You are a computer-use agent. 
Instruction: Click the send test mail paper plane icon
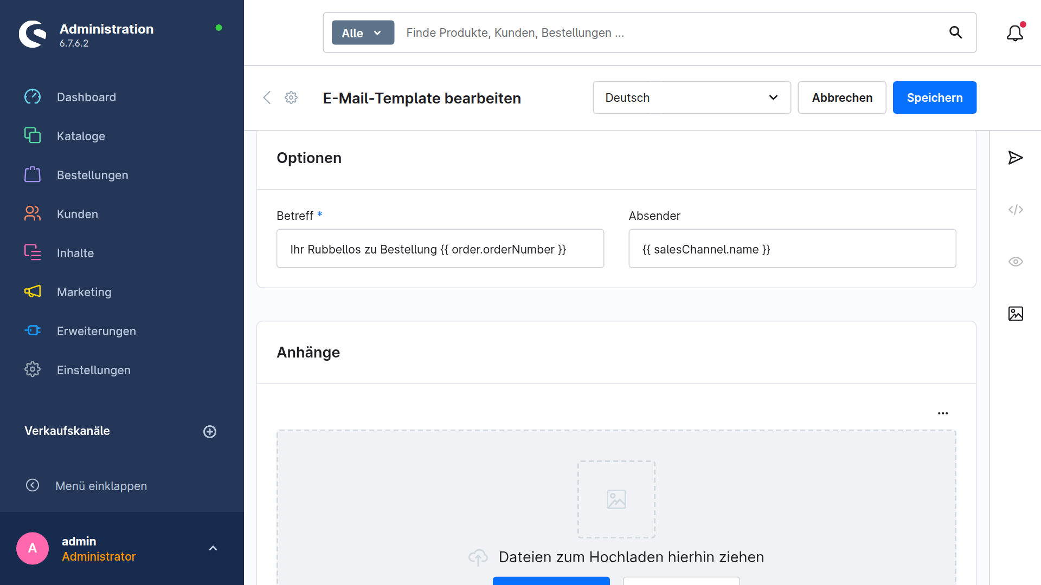(1016, 158)
